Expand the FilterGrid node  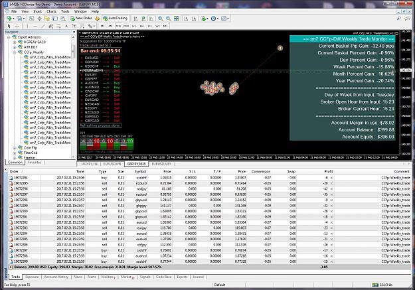[x=15, y=153]
